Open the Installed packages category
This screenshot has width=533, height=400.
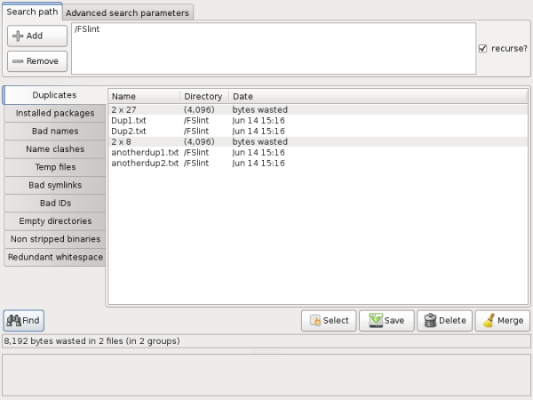coord(54,113)
